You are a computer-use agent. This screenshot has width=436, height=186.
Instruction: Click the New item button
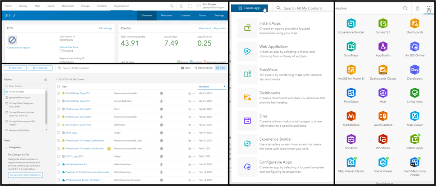tap(15, 68)
